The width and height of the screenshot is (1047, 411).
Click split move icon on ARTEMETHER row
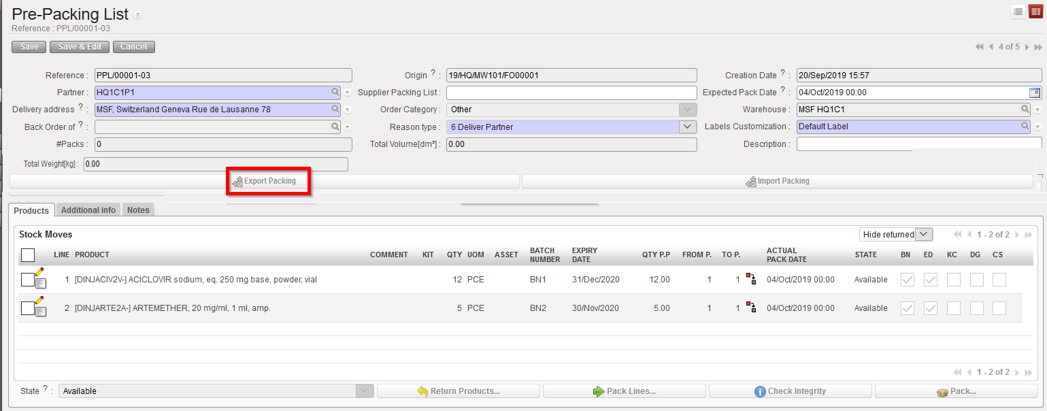(751, 308)
